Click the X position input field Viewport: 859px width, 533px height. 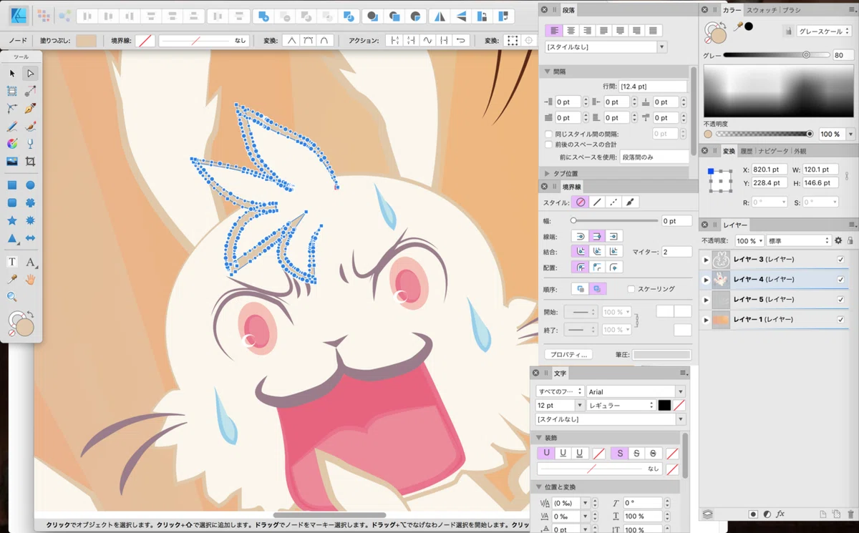click(767, 170)
